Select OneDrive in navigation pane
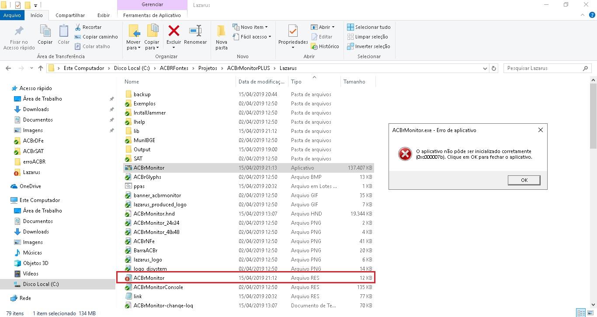The width and height of the screenshot is (597, 317). (x=30, y=186)
